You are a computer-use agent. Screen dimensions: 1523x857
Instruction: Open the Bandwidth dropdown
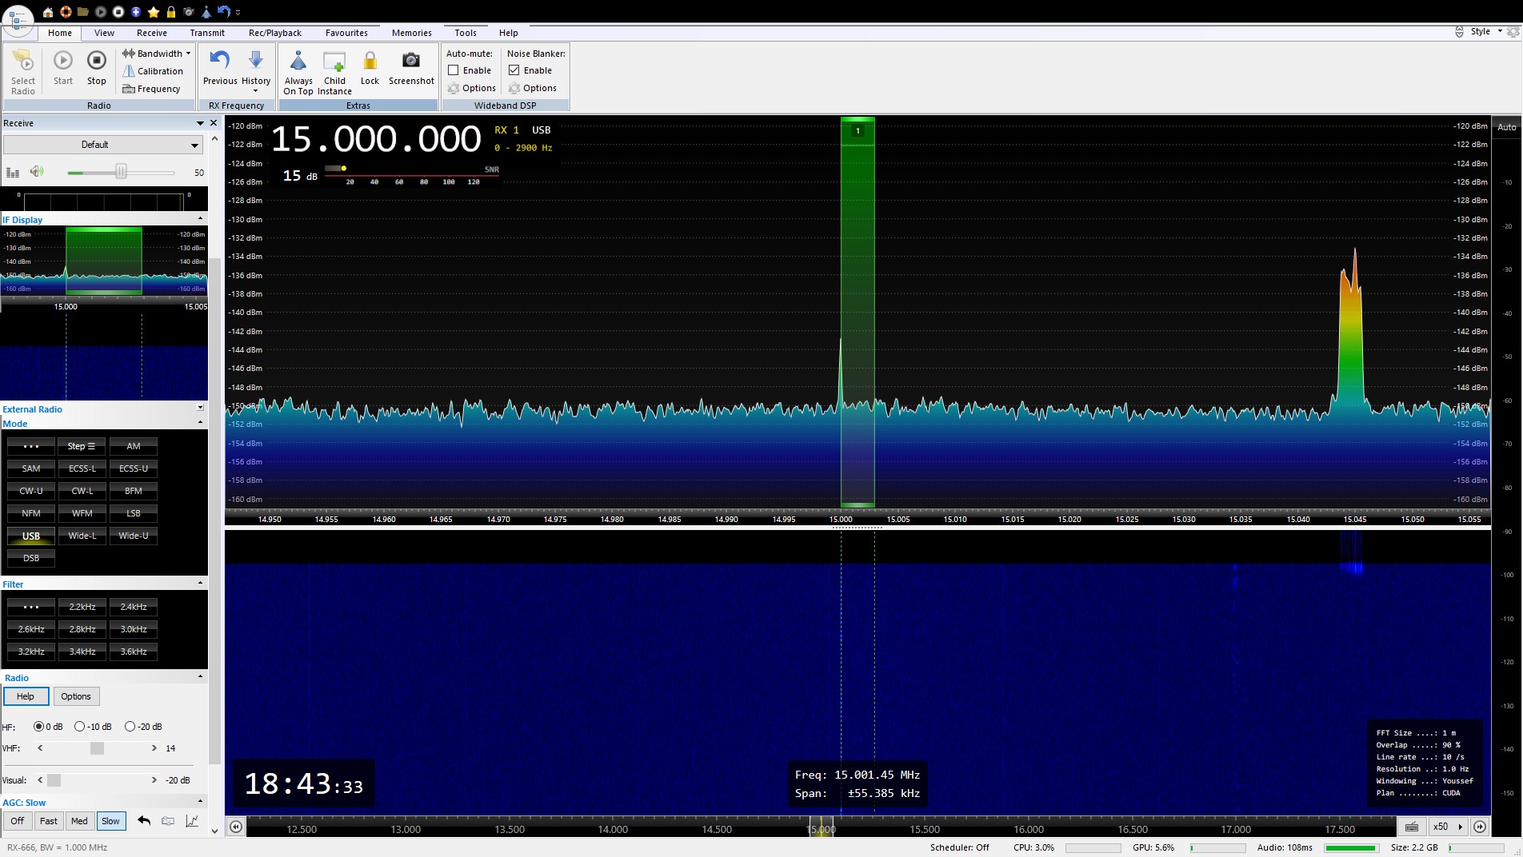157,54
